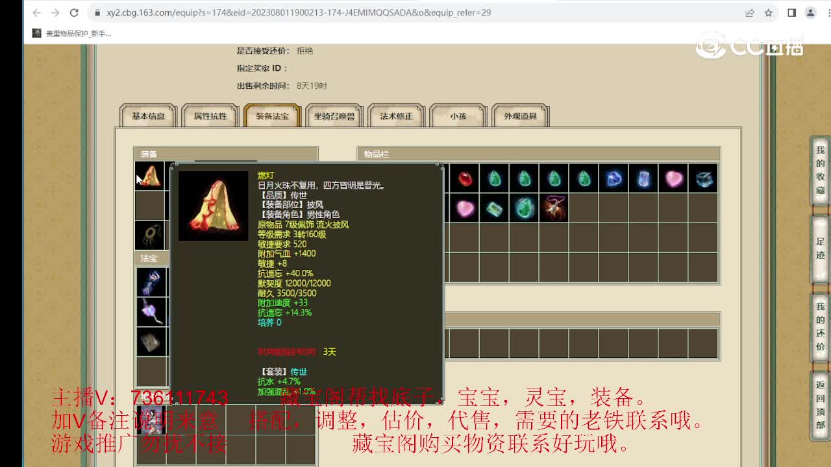Click the 拒绝 bargaining value
The height and width of the screenshot is (467, 831).
click(304, 51)
